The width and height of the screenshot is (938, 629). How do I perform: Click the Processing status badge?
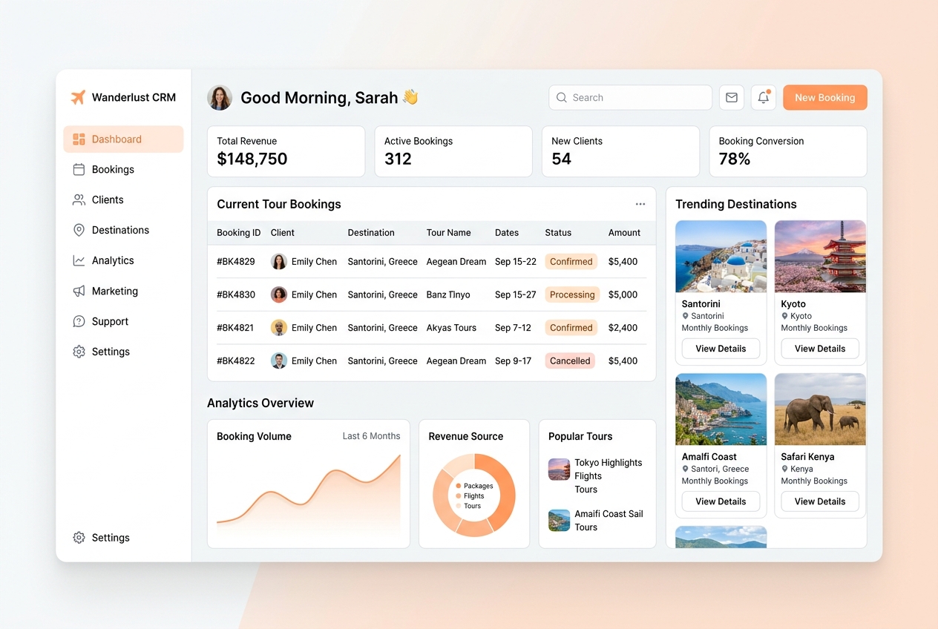pyautogui.click(x=572, y=294)
